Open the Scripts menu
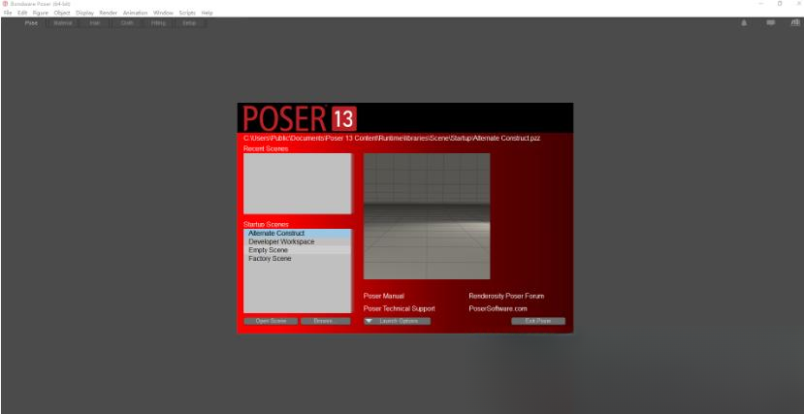The height and width of the screenshot is (414, 804). [x=187, y=13]
